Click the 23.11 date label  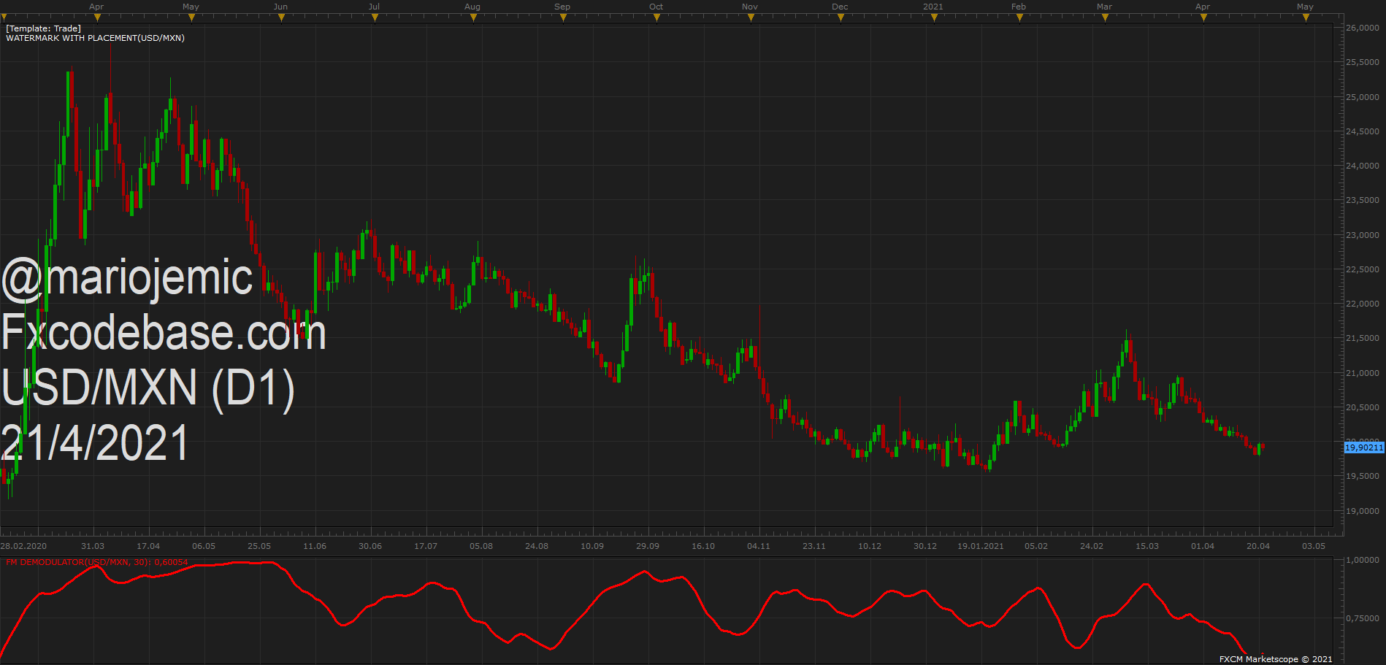click(814, 546)
